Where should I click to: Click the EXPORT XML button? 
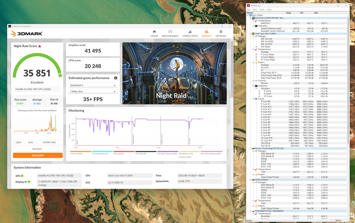click(x=49, y=142)
